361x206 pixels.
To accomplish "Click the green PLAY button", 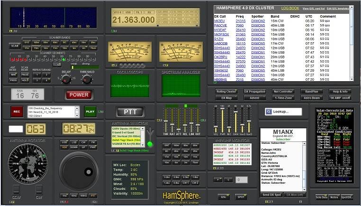I will pos(90,112).
